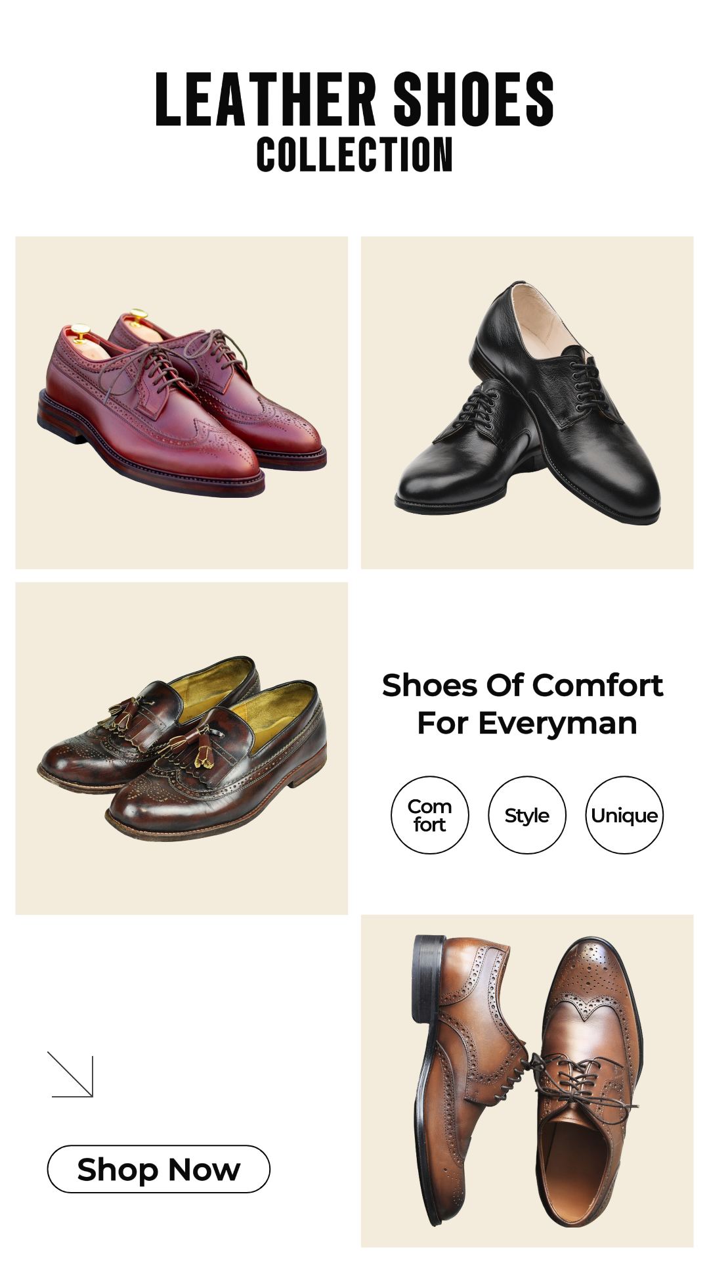Click the laces of the upright tan wingtip

pyautogui.click(x=578, y=1077)
